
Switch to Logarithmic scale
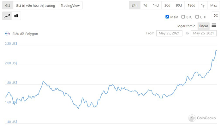click(186, 26)
